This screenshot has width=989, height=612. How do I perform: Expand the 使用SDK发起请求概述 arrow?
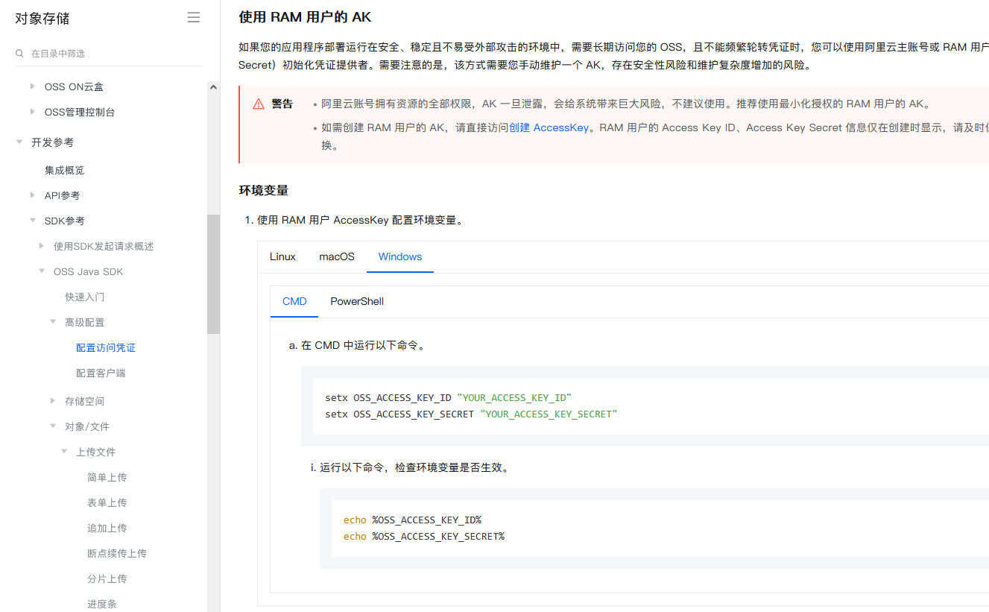[42, 246]
